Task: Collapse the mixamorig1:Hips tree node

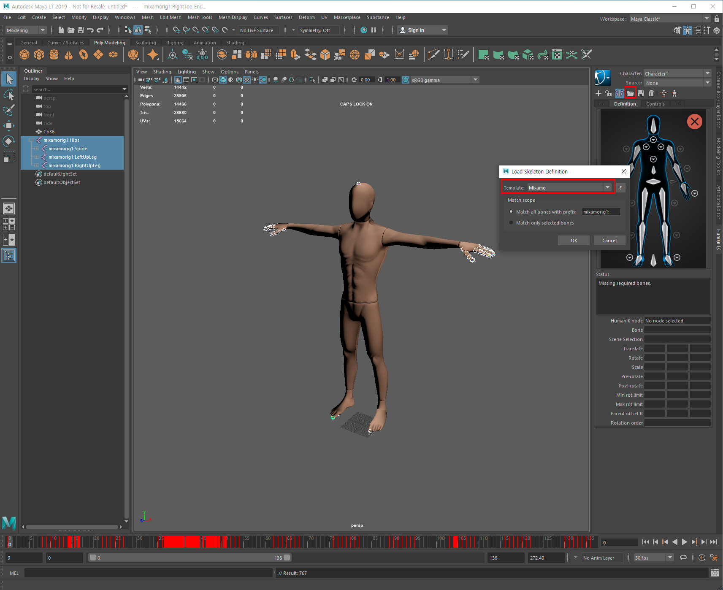Action: (31, 140)
